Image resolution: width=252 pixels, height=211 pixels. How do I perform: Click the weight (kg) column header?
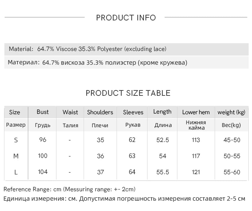tap(232, 112)
